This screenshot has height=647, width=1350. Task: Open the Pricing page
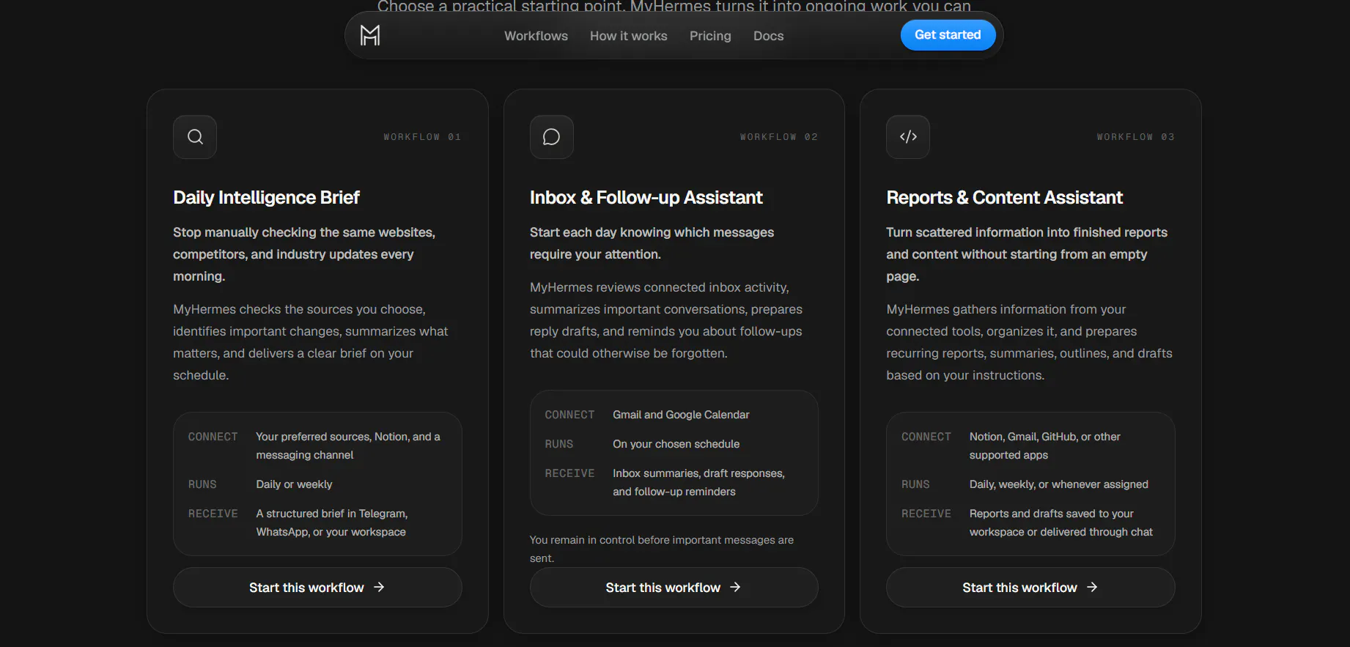[x=710, y=36]
